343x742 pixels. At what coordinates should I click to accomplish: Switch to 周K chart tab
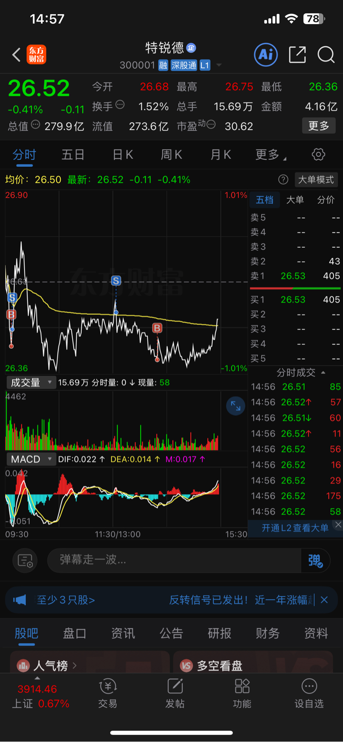(x=171, y=155)
